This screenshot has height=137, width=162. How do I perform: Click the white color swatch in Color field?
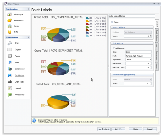click(128, 52)
